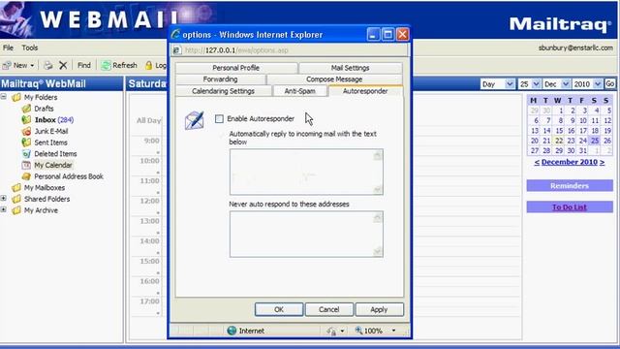This screenshot has width=620, height=349.
Task: Click the security icon in options status bar
Action: (x=331, y=331)
